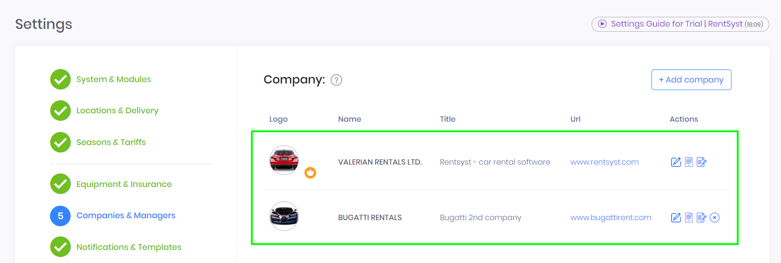The image size is (781, 263).
Task: Click document-with-pen icon for Bugatti Rentals
Action: (x=701, y=218)
